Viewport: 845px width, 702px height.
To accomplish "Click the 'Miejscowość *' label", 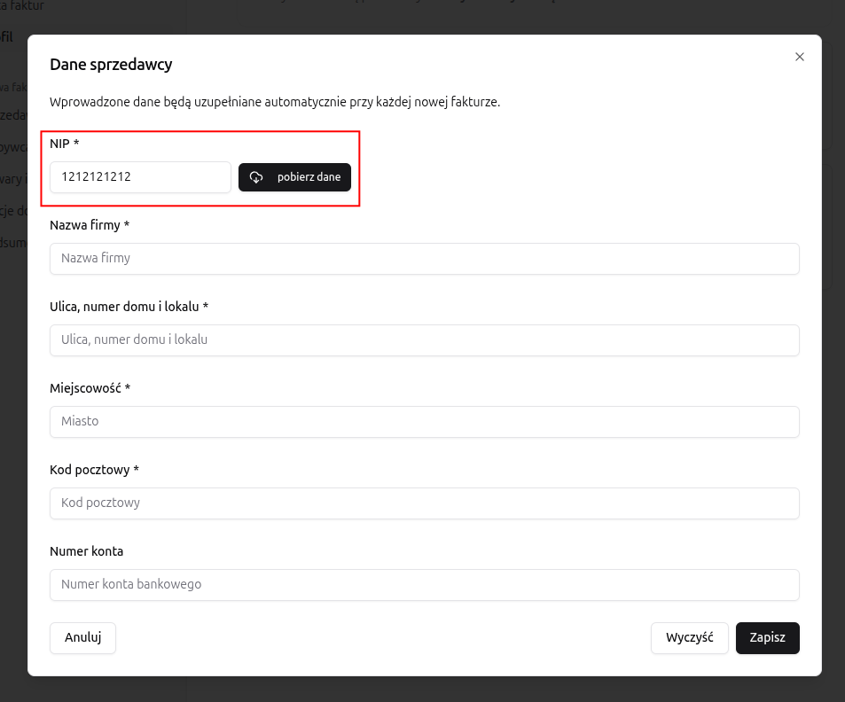I will (90, 388).
